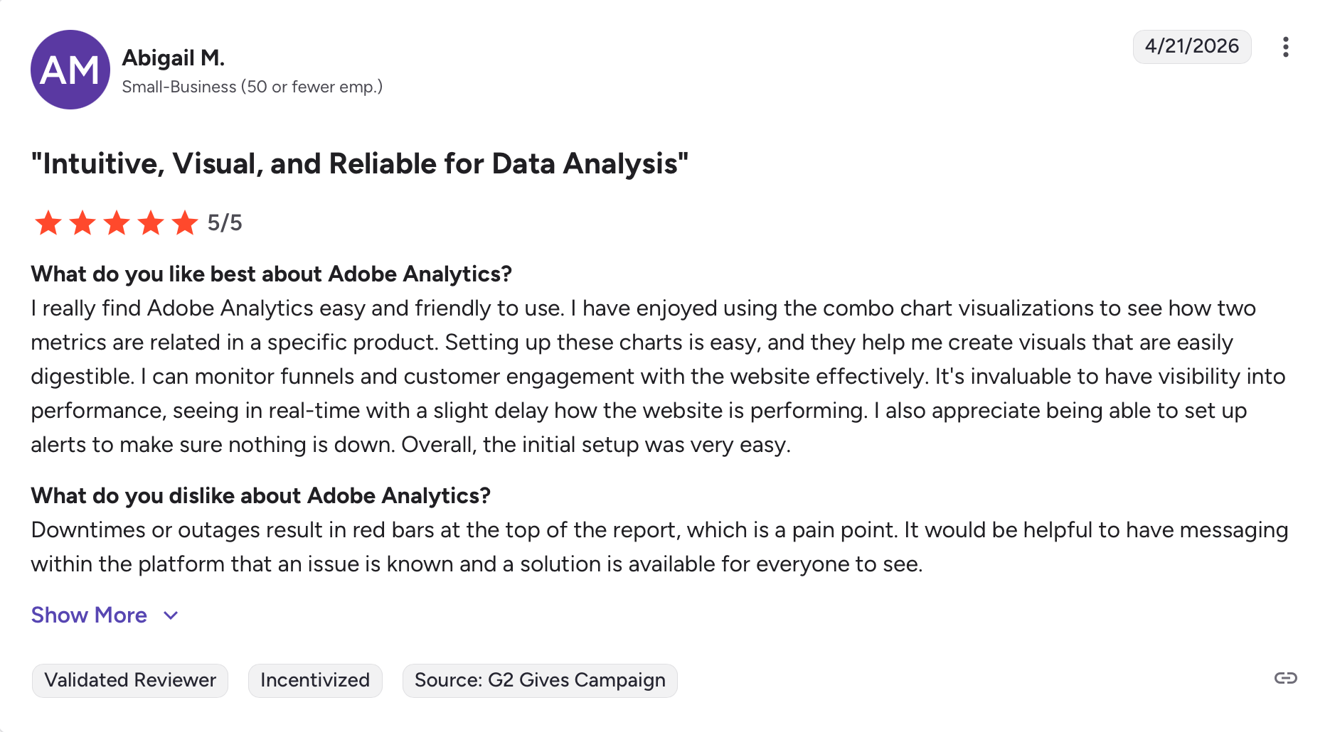Click the chevron beside Show More
Screen dimensions: 1330x732
(x=171, y=615)
